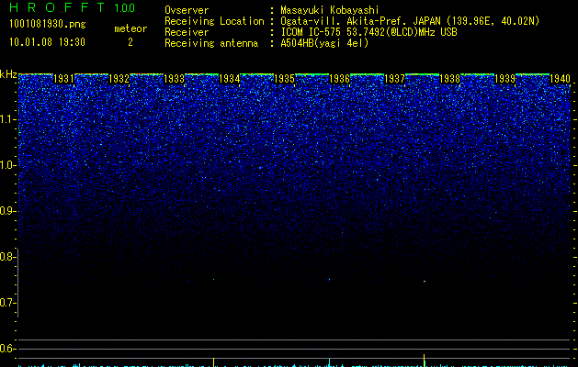
Task: Click the 0.9 kHz axis label
Action: (7, 211)
